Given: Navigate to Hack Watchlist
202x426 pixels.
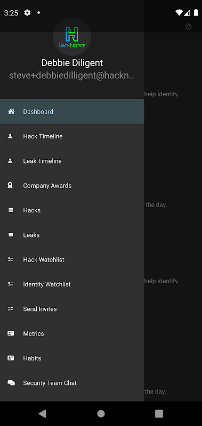Looking at the screenshot, I should 72,260.
